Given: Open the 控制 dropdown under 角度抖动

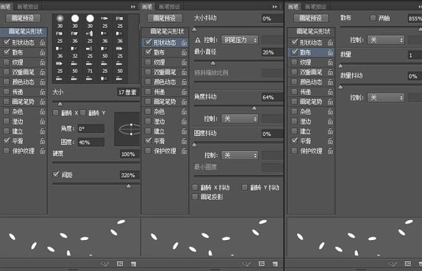Looking at the screenshot, I should [x=239, y=119].
